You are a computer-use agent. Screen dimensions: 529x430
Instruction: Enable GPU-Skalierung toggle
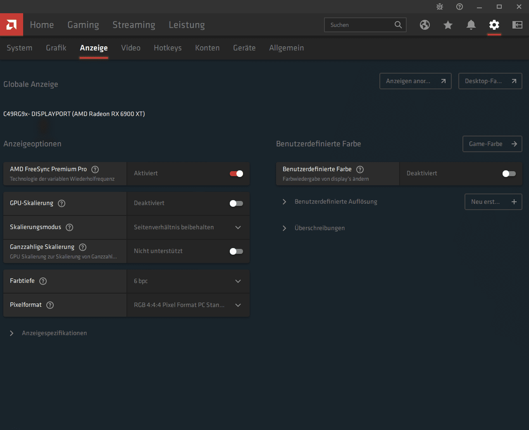pyautogui.click(x=236, y=203)
